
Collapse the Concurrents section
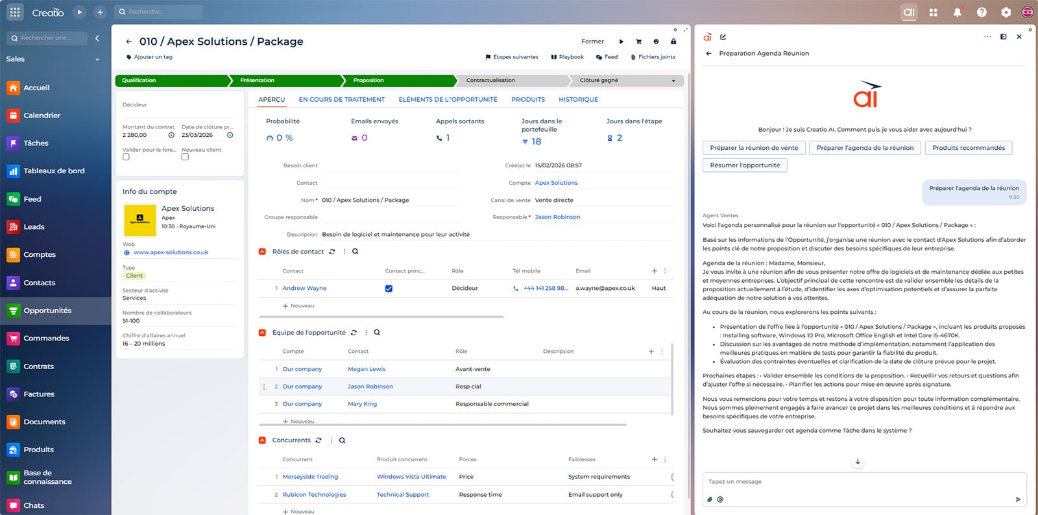[262, 440]
